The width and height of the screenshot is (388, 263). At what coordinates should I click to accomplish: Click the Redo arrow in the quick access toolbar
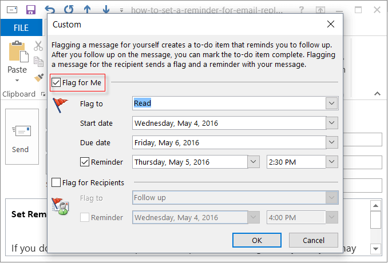(69, 10)
